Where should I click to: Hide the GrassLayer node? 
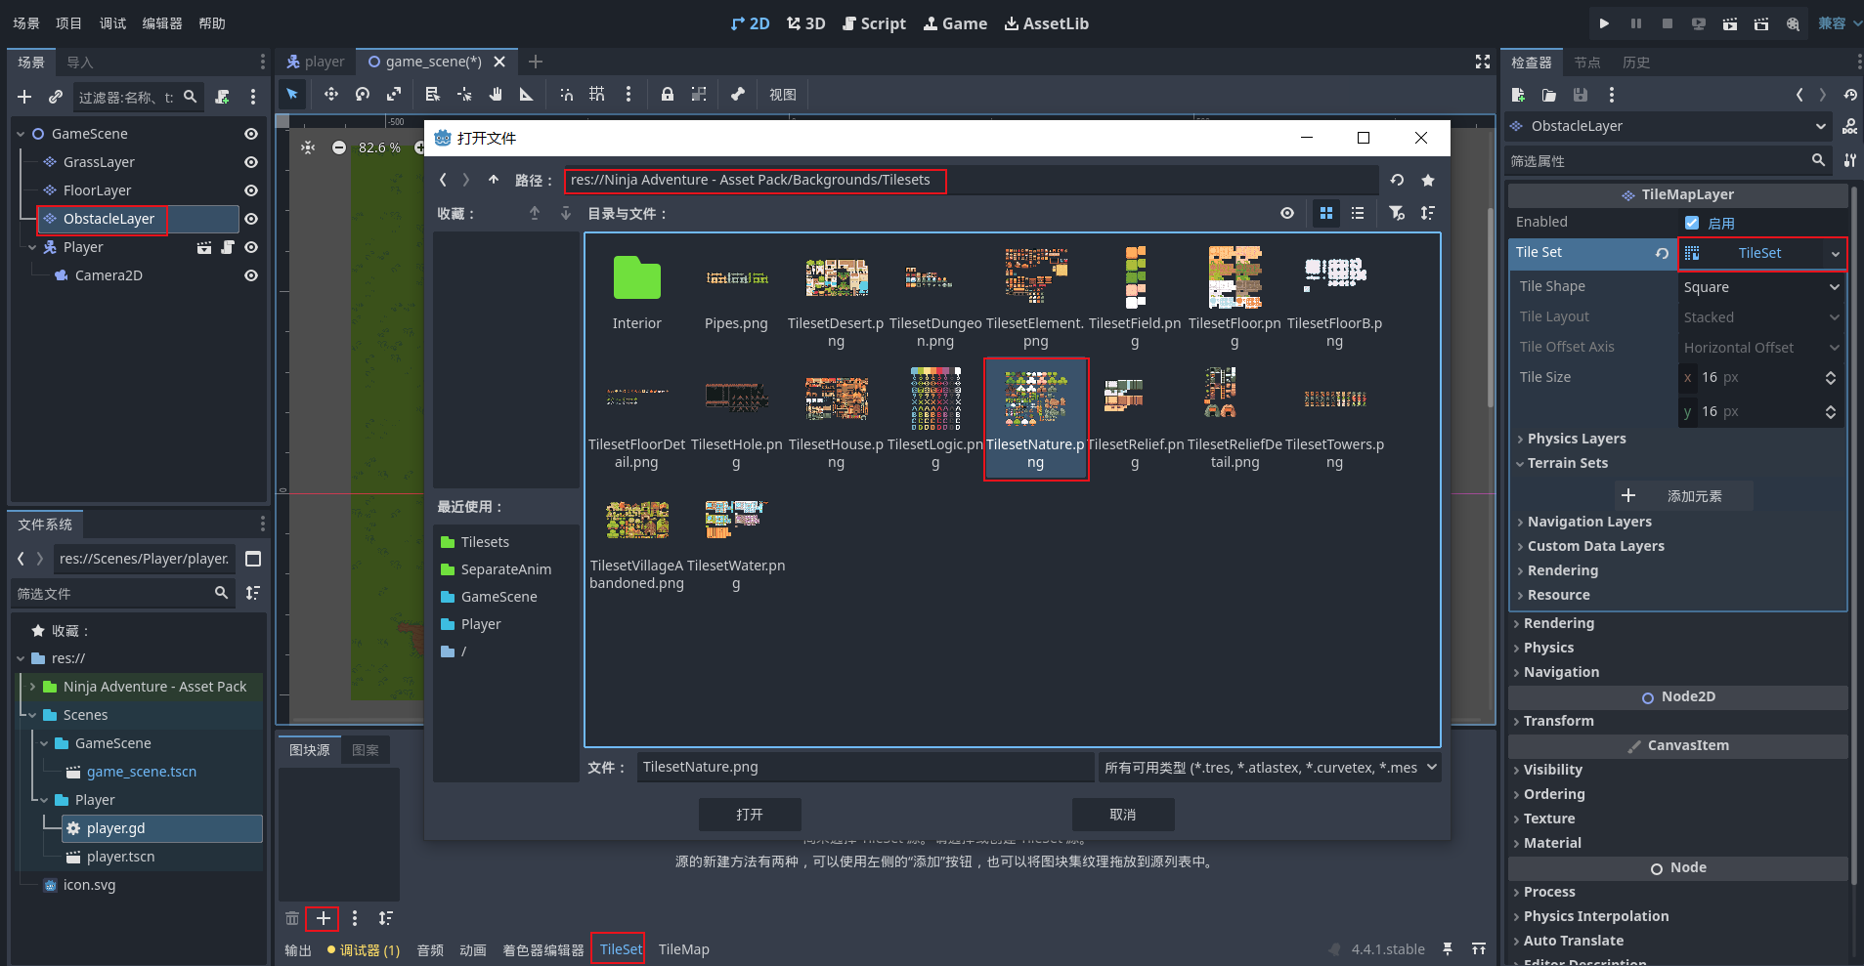[251, 162]
